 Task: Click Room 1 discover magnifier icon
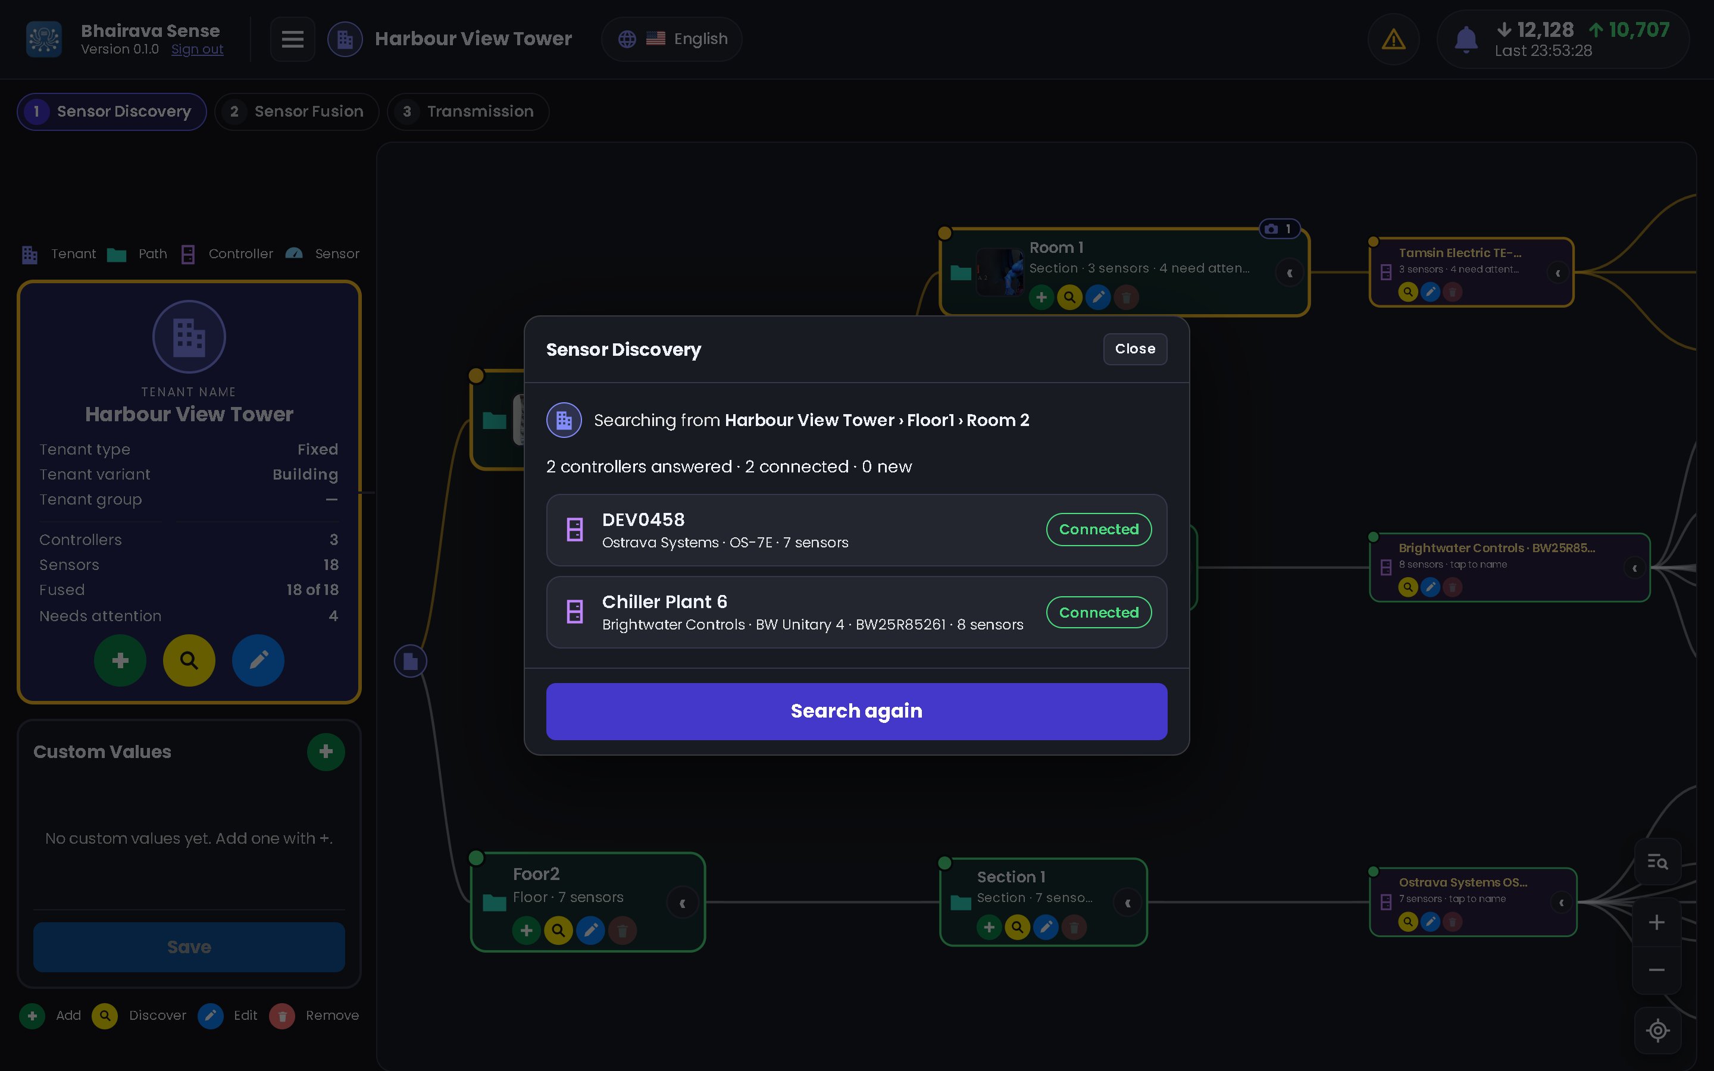[1069, 297]
